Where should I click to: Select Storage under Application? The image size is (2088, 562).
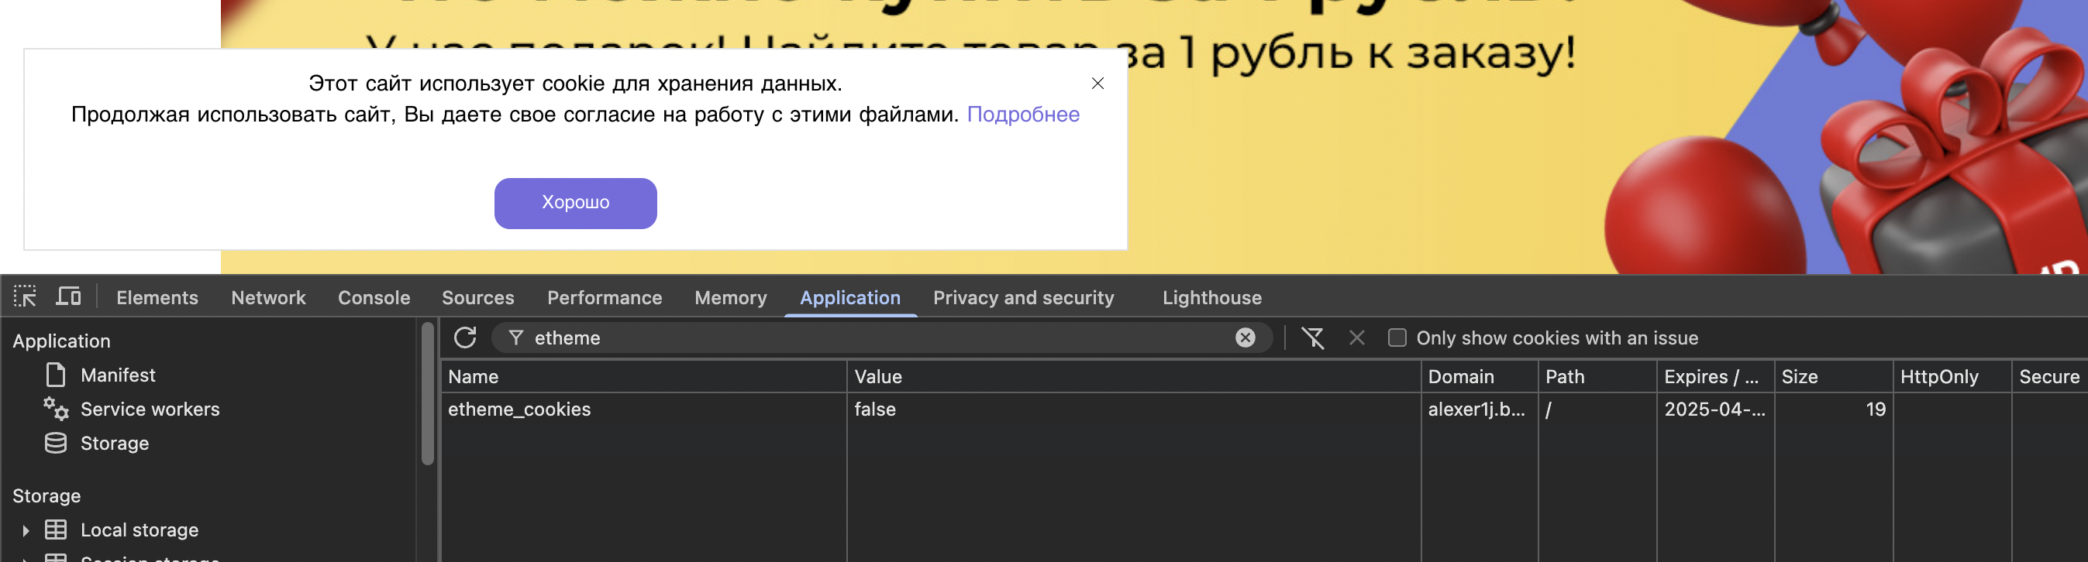pyautogui.click(x=114, y=443)
